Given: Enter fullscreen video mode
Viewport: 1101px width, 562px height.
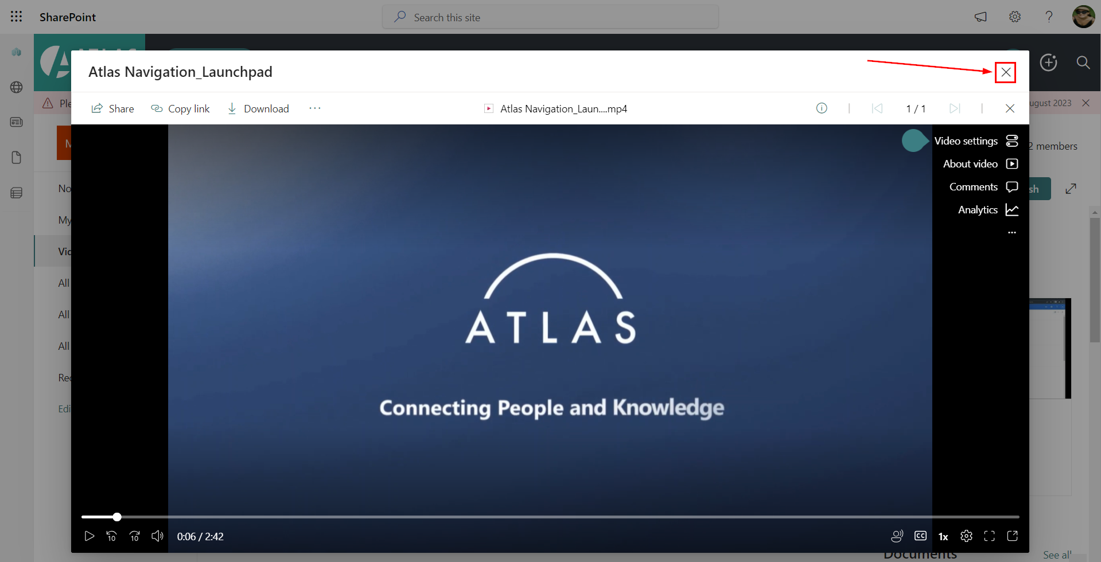Looking at the screenshot, I should tap(990, 536).
